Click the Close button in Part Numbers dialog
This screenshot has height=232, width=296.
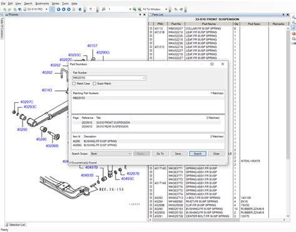tap(217, 153)
